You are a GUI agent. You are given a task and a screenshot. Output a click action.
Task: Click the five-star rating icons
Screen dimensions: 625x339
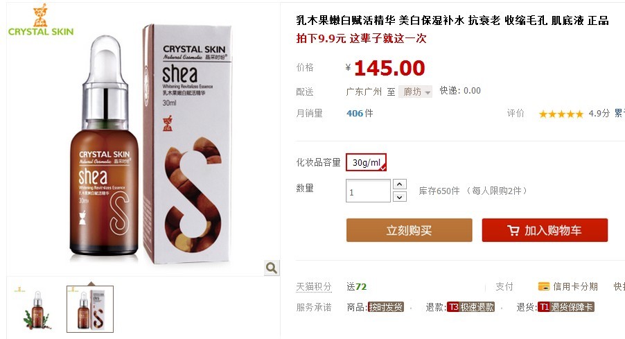pos(561,114)
